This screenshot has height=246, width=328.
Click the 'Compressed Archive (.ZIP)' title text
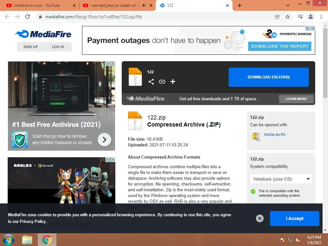click(184, 125)
